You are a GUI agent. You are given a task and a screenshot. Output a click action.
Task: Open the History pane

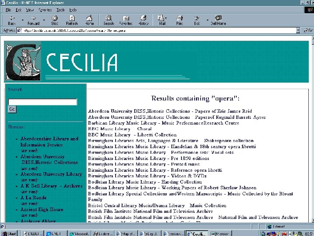[143, 20]
